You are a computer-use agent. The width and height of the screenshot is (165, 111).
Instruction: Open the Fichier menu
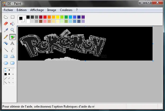[8, 10]
